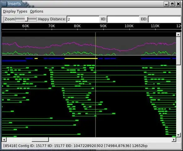
Task: Click the lower blue contig bar at far left
Action: click(x=14, y=61)
